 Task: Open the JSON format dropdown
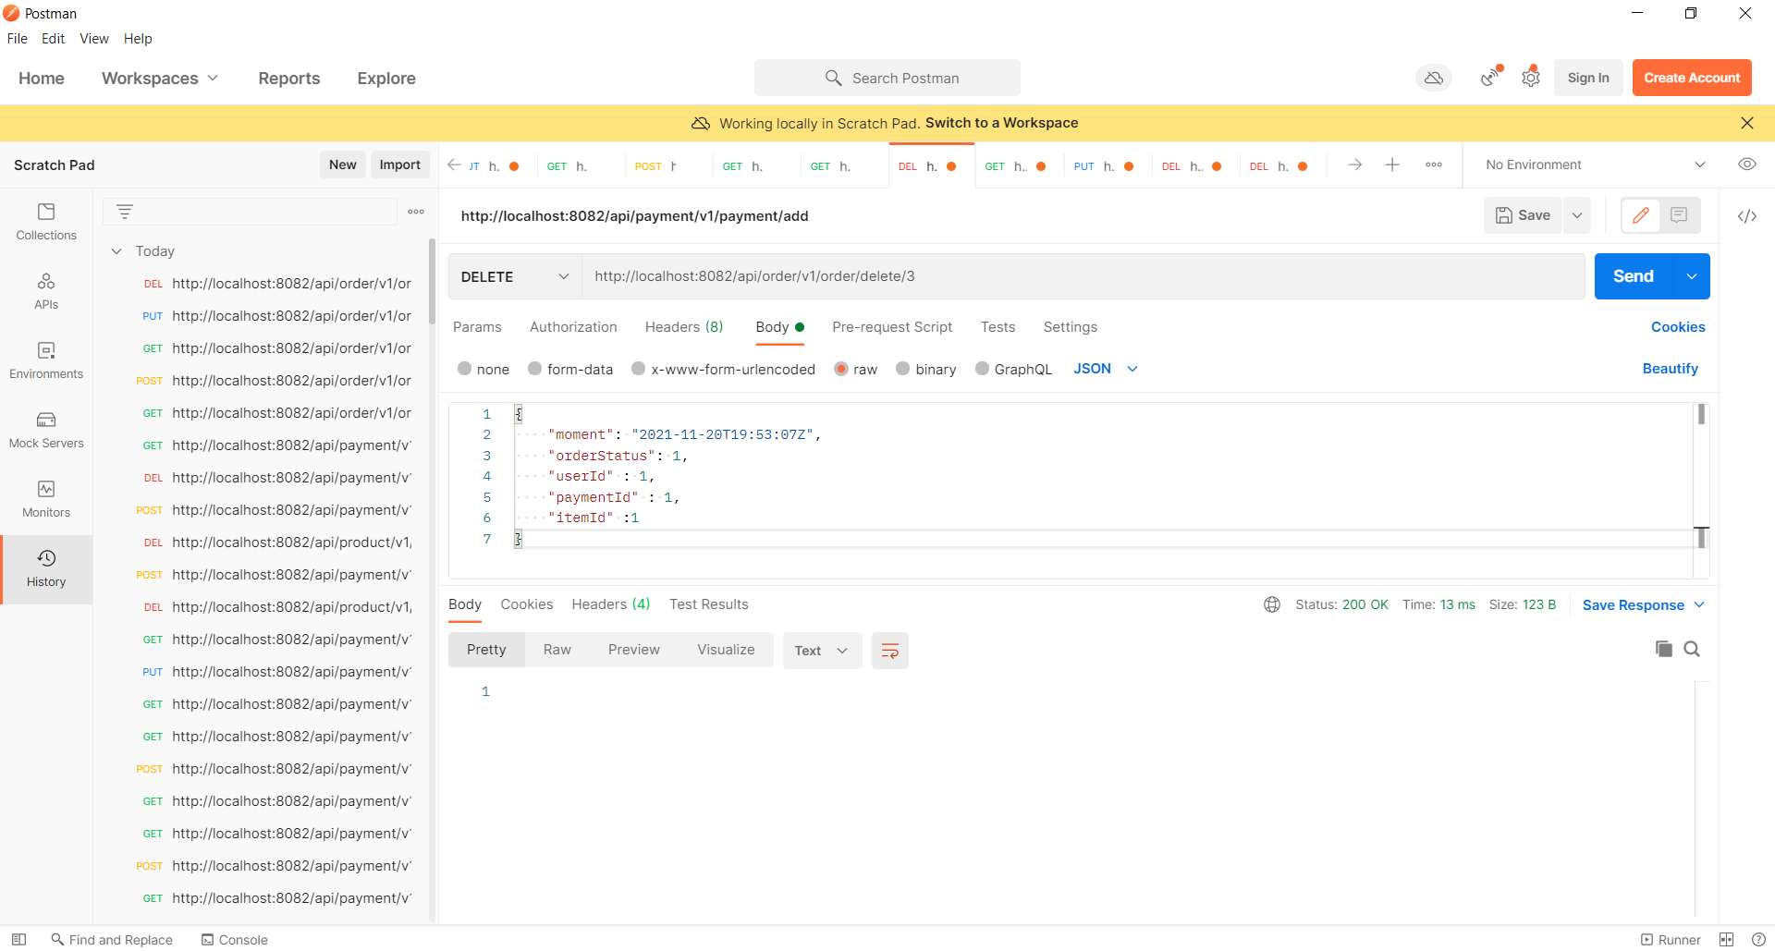[1106, 369]
